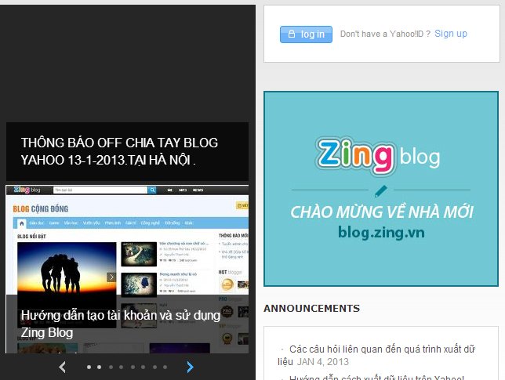The width and height of the screenshot is (505, 380).
Task: Click the blog.zing.vn address on banner
Action: [380, 232]
